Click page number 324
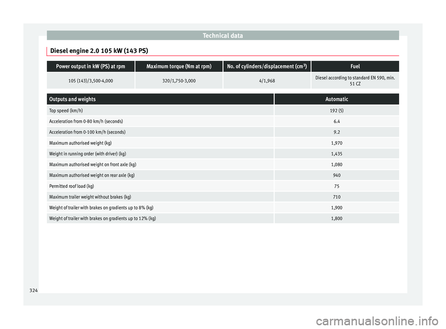446x329 pixels. (x=33, y=290)
